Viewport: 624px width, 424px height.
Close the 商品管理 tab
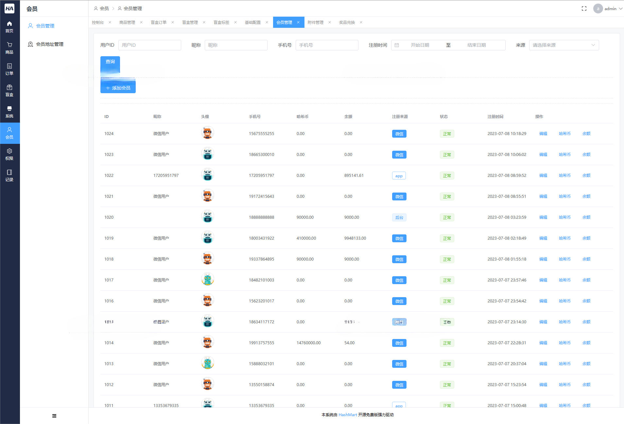(x=141, y=22)
